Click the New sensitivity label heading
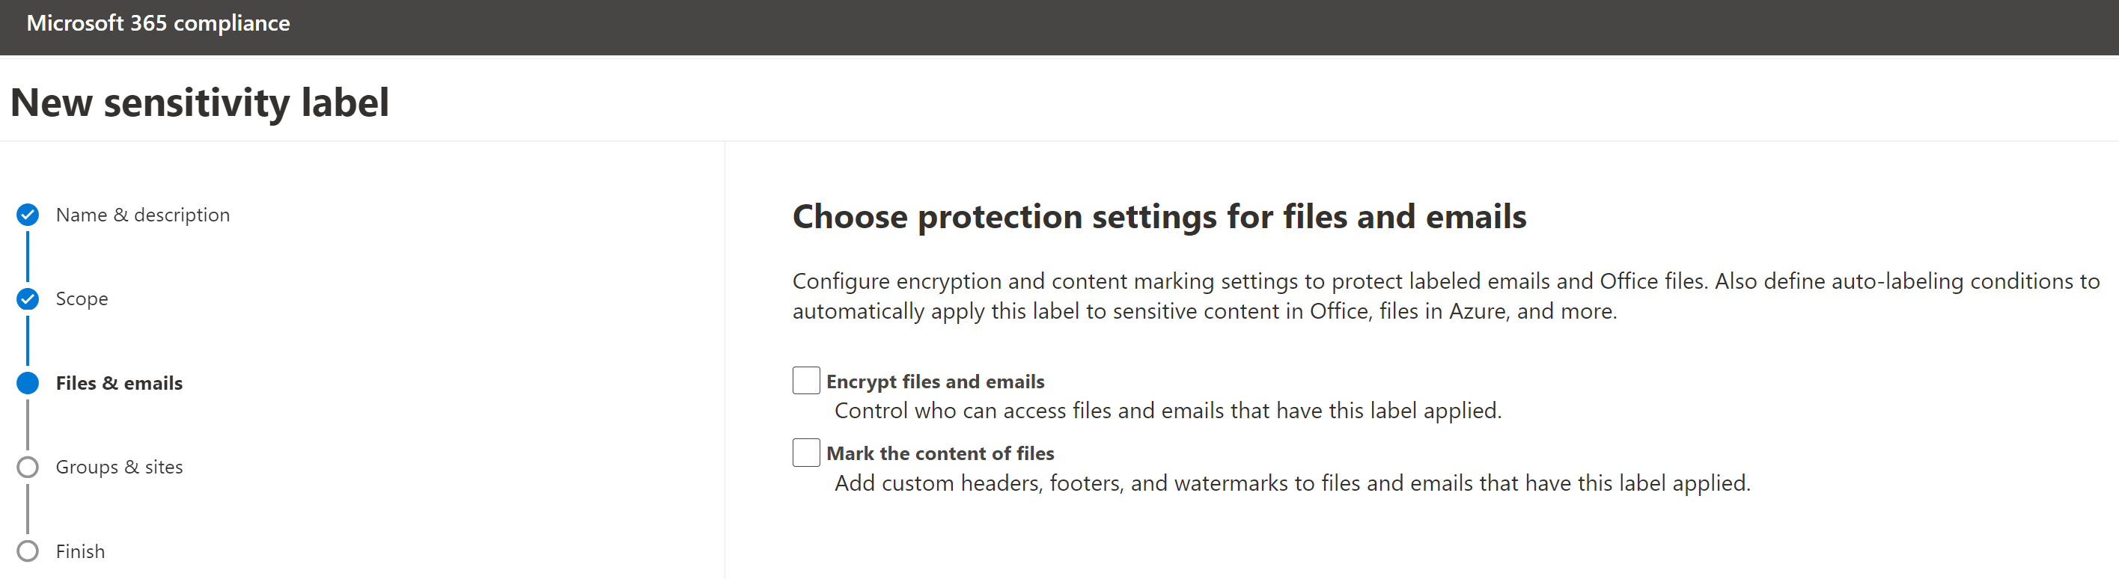Screen dimensions: 2119x579 pos(200,102)
